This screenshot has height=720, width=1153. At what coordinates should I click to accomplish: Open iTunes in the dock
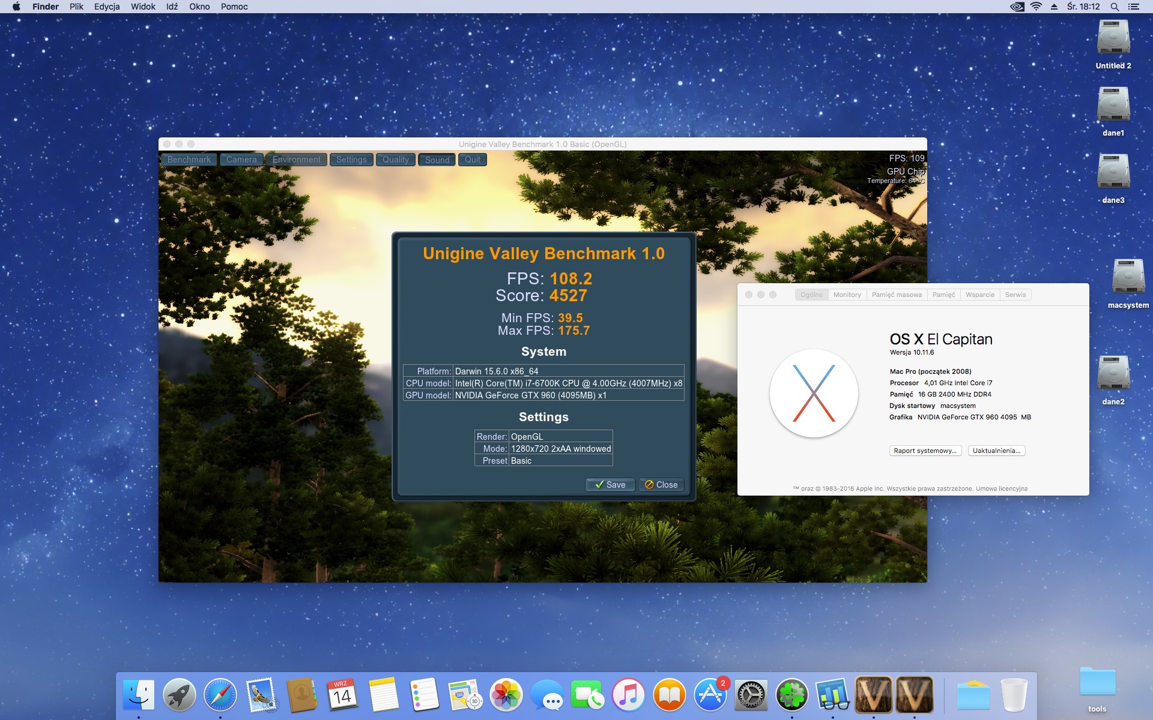(628, 695)
